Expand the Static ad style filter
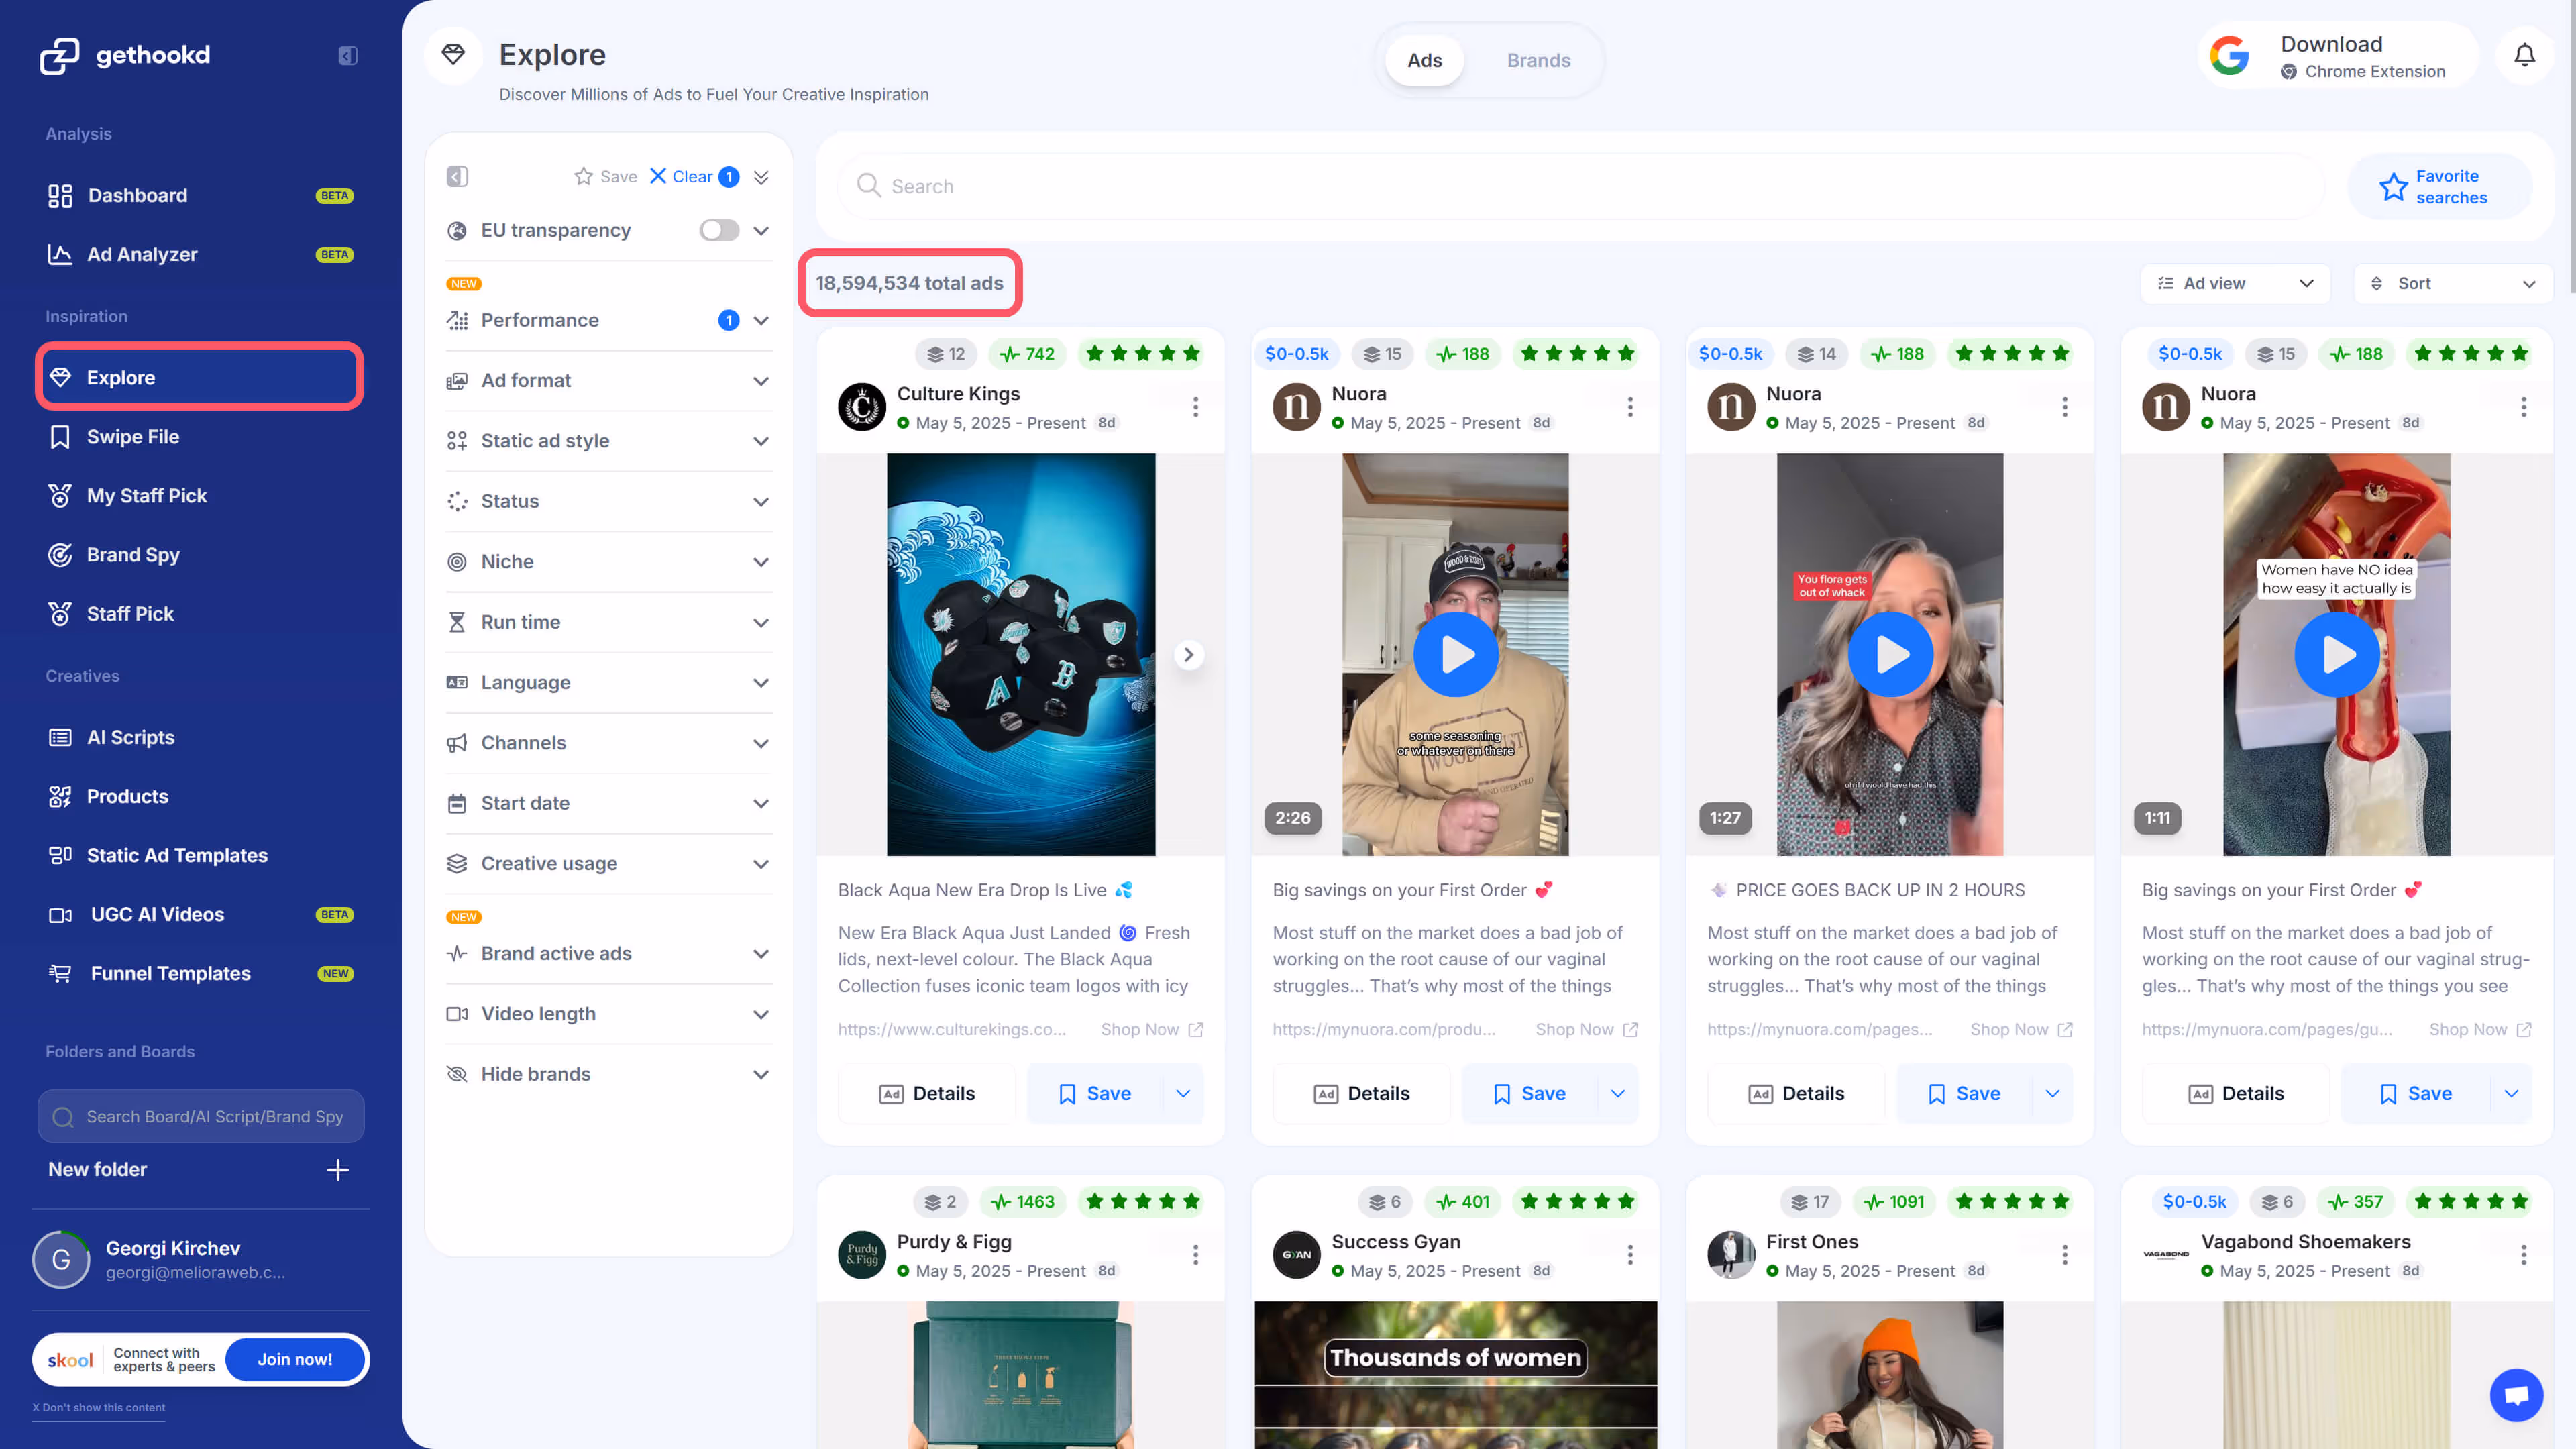Image resolution: width=2576 pixels, height=1449 pixels. point(608,441)
